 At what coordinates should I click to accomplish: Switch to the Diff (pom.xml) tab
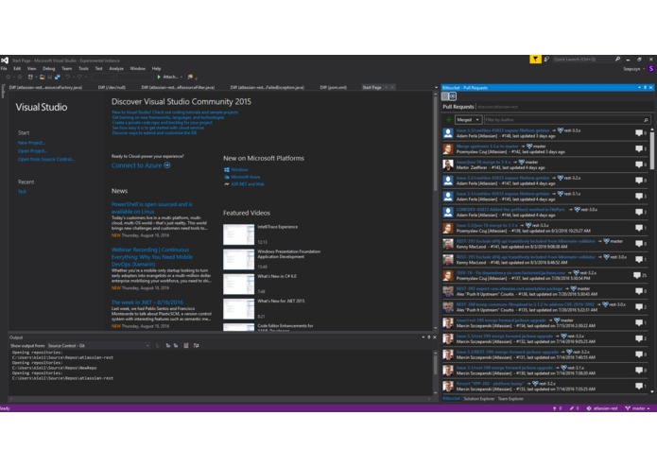(x=333, y=88)
